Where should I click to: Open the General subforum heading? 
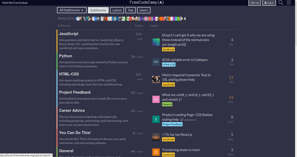tap(66, 151)
